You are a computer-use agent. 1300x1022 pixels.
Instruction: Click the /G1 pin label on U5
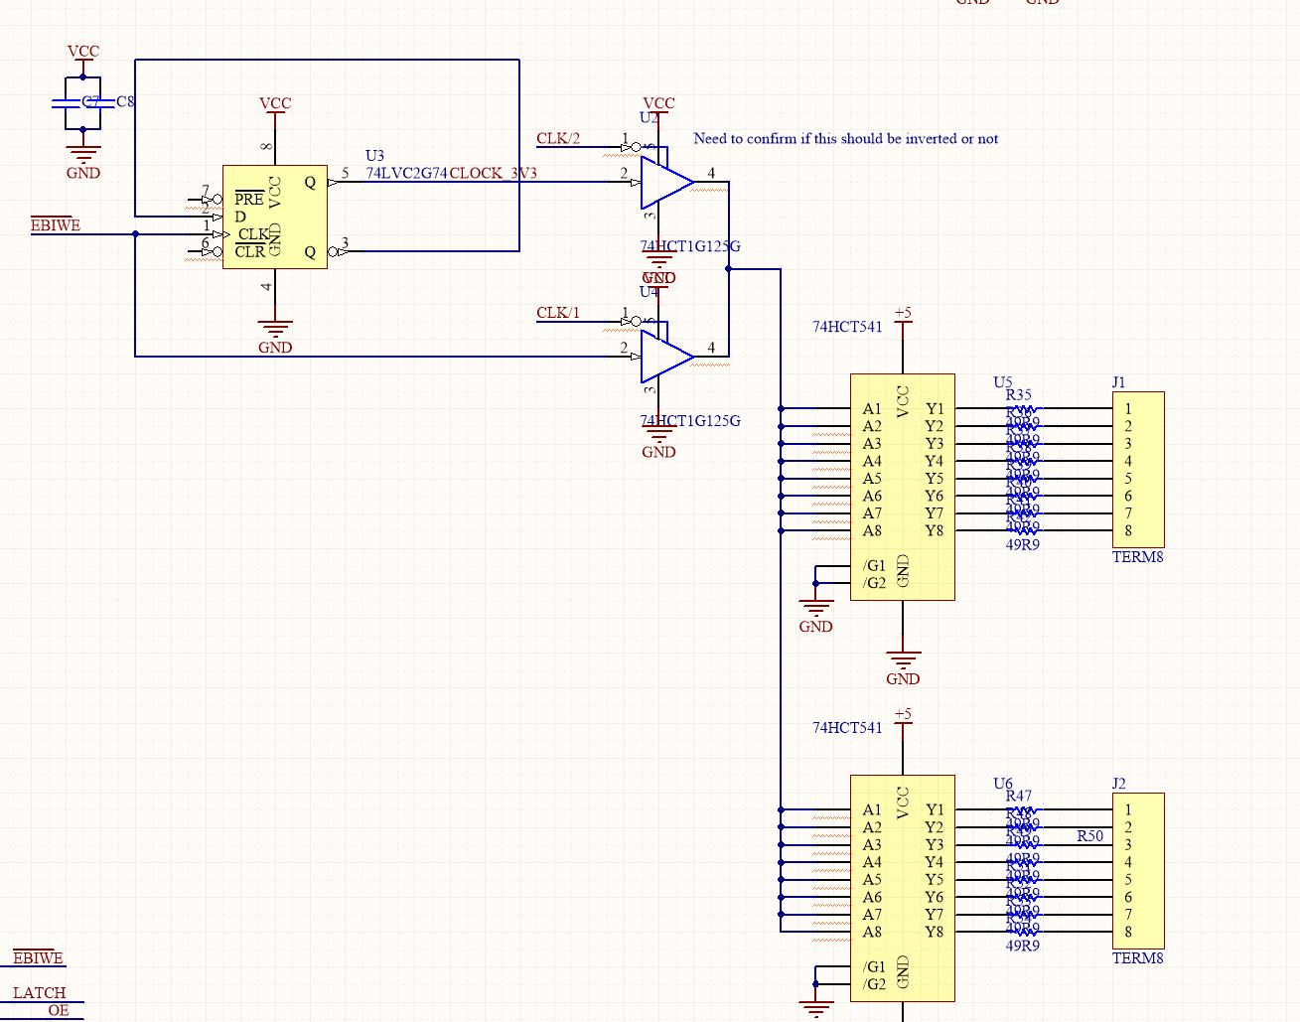tap(875, 565)
